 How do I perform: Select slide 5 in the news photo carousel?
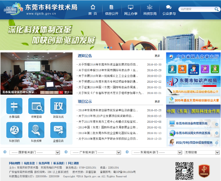click(x=61, y=92)
